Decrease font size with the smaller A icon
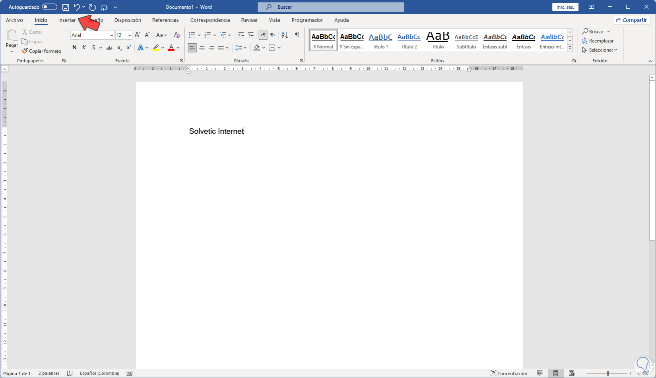The image size is (656, 378). [x=147, y=35]
